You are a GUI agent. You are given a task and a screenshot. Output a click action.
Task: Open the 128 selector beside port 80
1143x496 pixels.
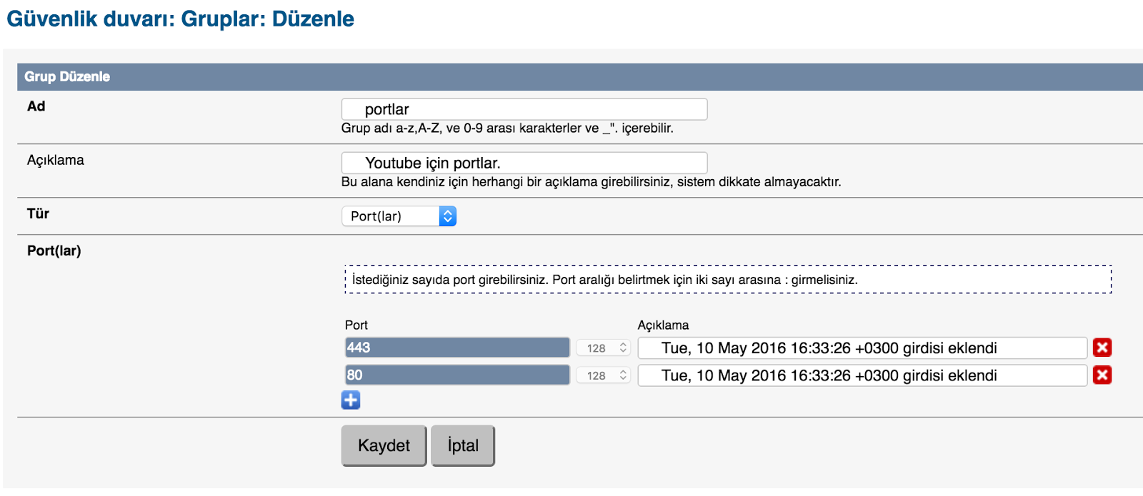603,375
